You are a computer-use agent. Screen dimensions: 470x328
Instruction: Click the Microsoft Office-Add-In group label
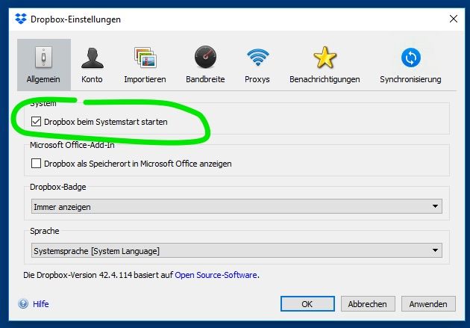tap(72, 145)
